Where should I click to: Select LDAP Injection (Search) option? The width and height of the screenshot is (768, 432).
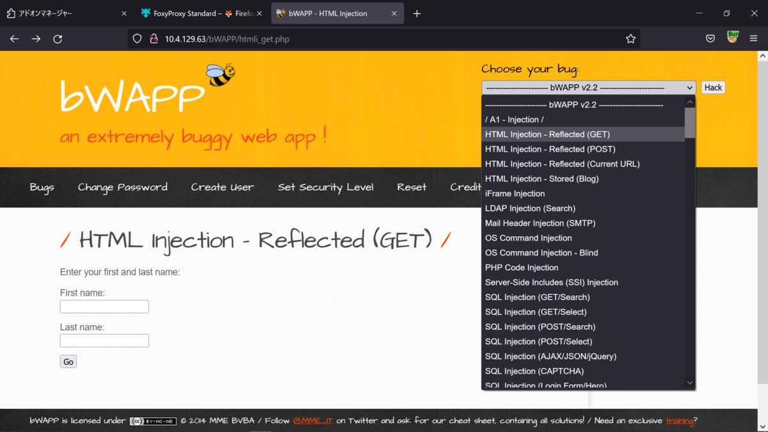pos(583,208)
